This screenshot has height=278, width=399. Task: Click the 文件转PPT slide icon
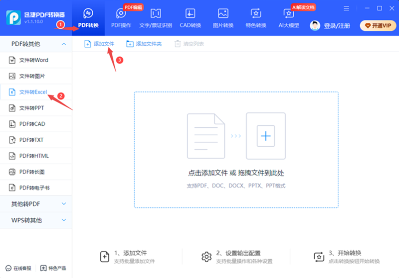[x=12, y=108]
